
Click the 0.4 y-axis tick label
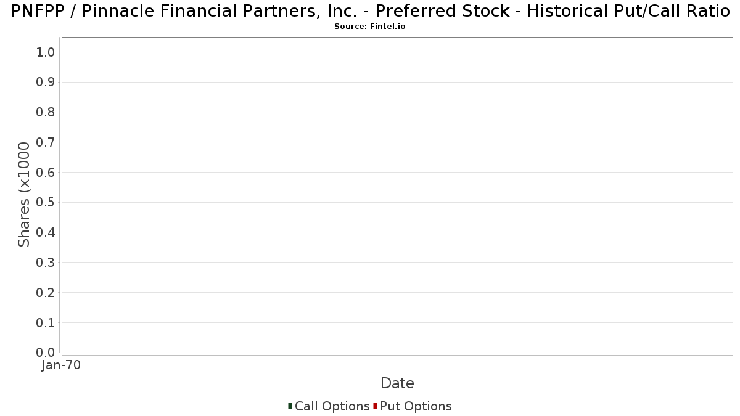point(46,232)
